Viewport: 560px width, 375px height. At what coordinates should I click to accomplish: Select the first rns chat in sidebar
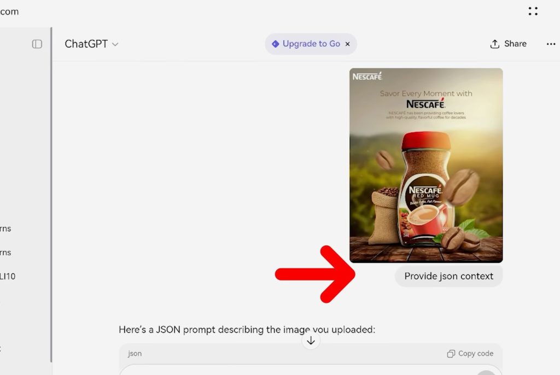point(5,228)
